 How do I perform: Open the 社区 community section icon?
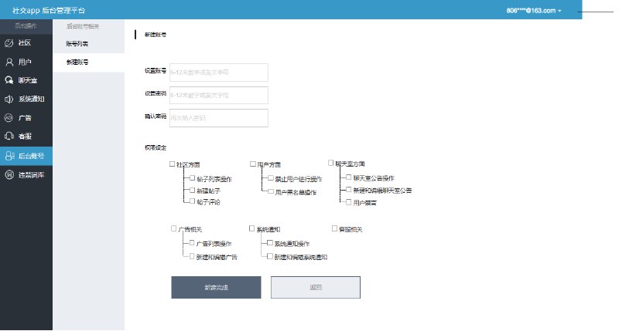(9, 43)
